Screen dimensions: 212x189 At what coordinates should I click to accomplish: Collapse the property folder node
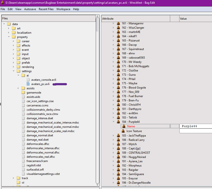(x=9, y=37)
